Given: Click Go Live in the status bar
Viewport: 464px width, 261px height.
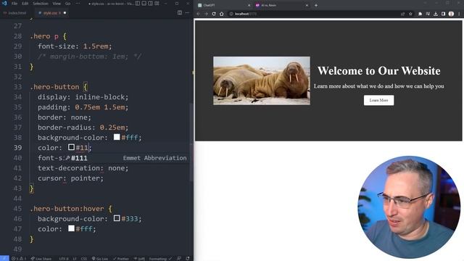Looking at the screenshot, I should point(100,259).
